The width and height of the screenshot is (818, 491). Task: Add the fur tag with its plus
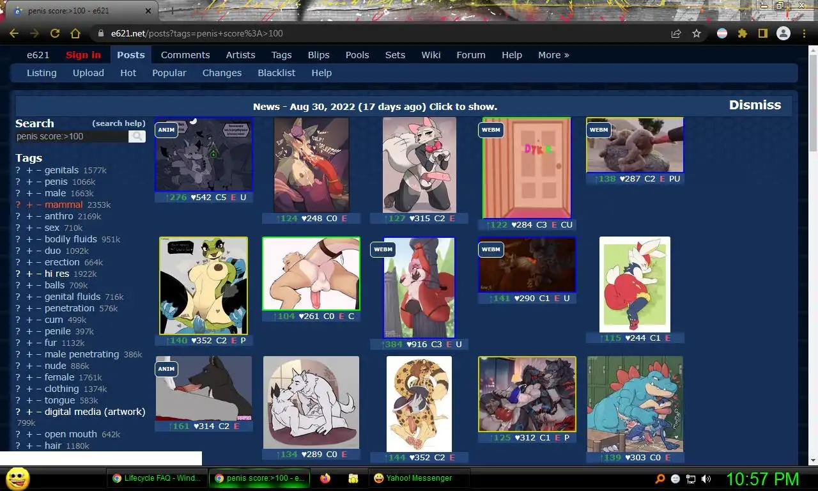tap(29, 343)
